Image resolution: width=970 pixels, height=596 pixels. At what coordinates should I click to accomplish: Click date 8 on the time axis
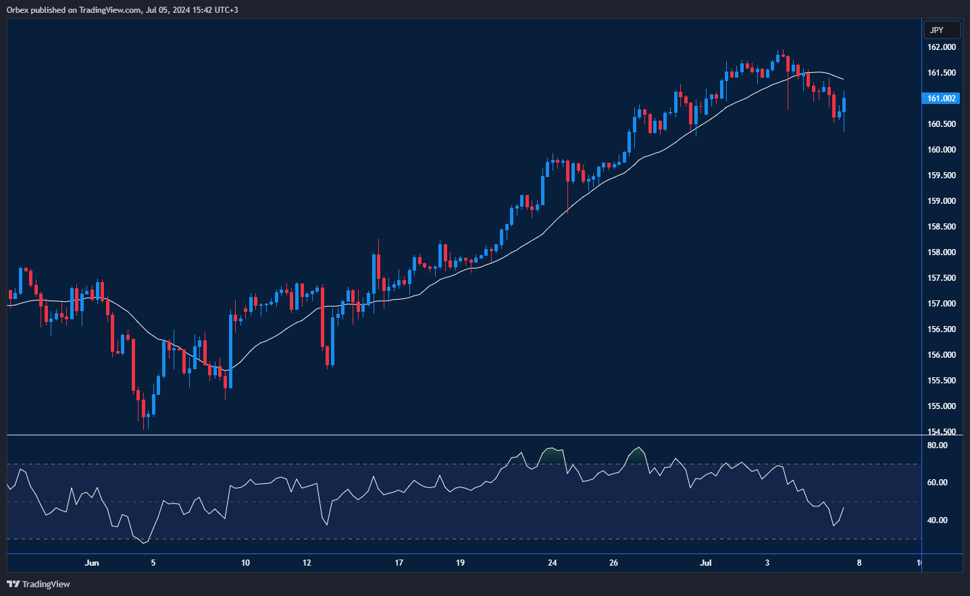[859, 563]
